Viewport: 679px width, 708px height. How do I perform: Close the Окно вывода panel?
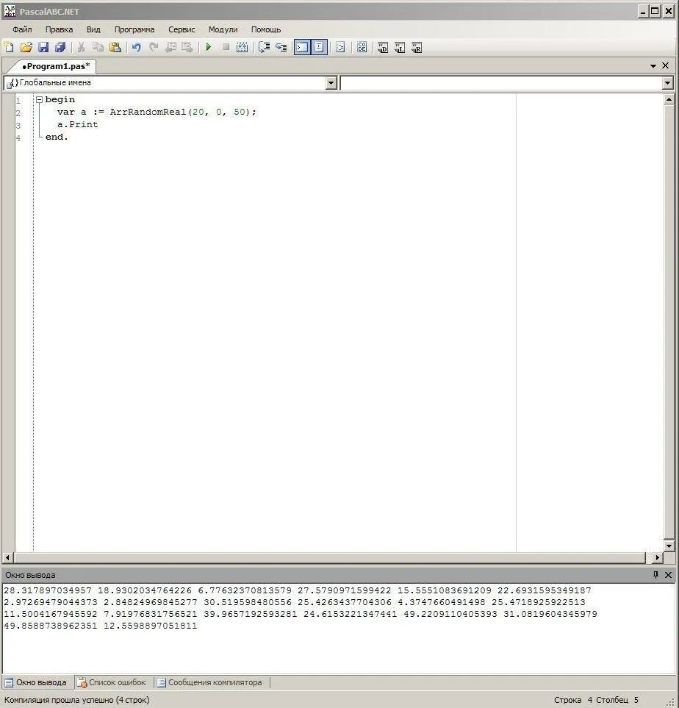[x=668, y=575]
